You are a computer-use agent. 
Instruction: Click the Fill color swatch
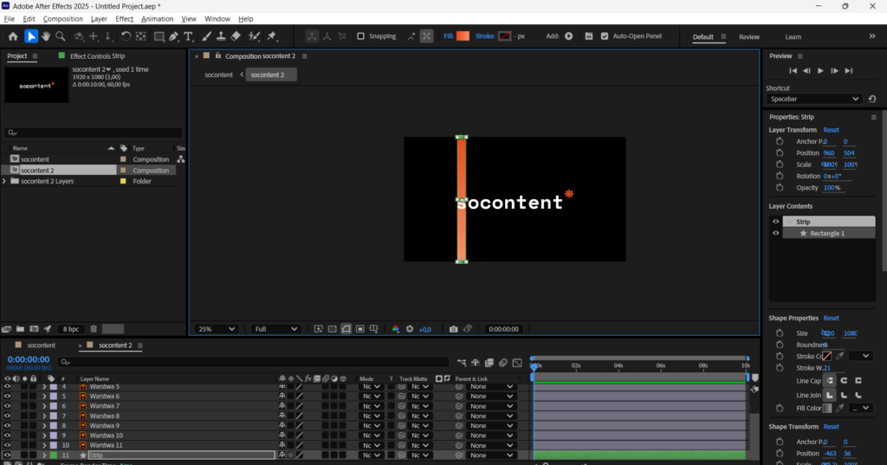(x=463, y=36)
